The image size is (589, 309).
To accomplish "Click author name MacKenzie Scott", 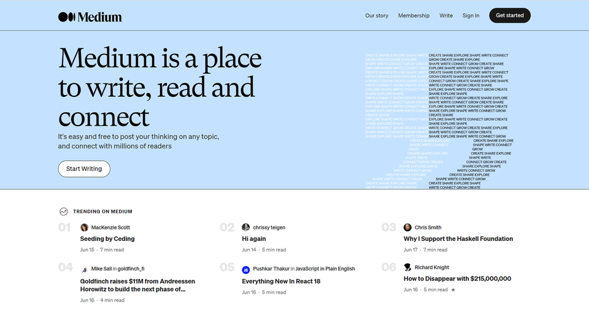I will click(x=110, y=227).
